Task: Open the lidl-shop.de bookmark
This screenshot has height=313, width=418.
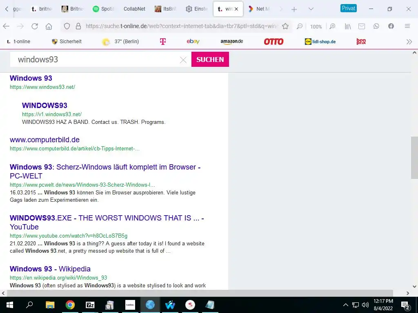Action: point(320,42)
